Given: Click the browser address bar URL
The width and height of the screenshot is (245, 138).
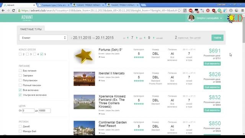Looking at the screenshot, I should click(x=99, y=10).
